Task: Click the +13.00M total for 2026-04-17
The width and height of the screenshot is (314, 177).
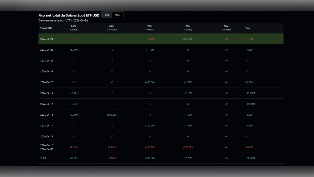Action: pyautogui.click(x=250, y=93)
